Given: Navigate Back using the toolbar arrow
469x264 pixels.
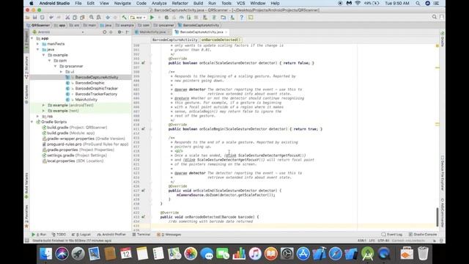Looking at the screenshot, I should pos(108,18).
